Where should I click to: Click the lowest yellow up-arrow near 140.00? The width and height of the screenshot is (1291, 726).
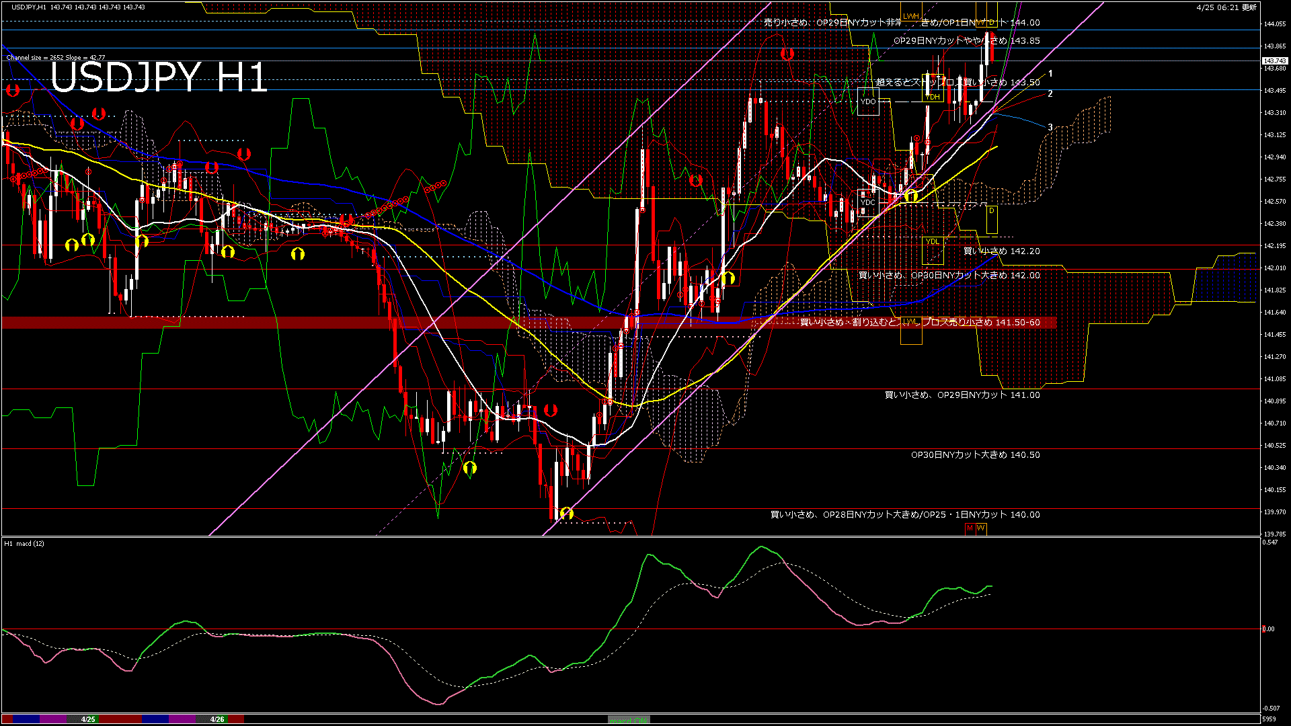(x=566, y=514)
